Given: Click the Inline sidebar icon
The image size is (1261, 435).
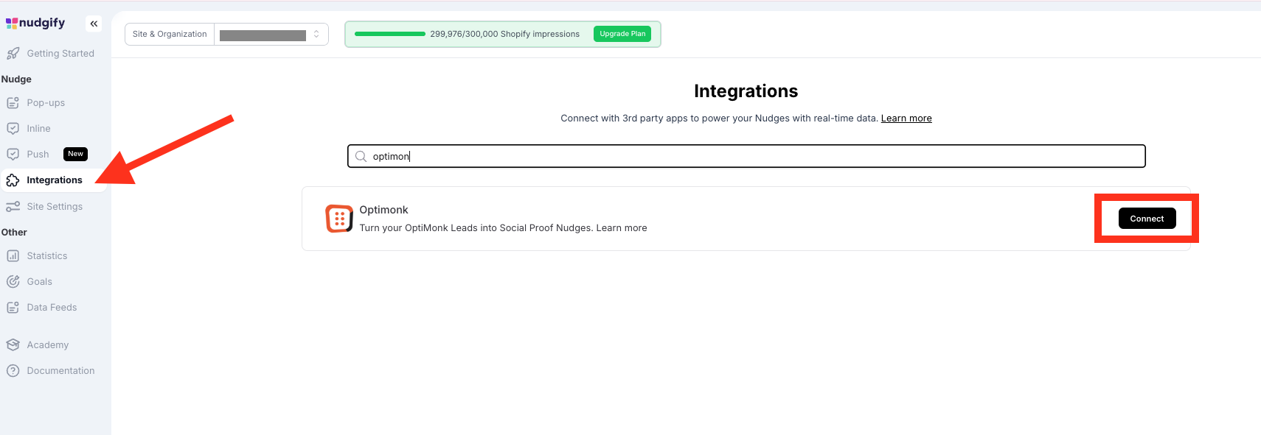Looking at the screenshot, I should tap(13, 129).
